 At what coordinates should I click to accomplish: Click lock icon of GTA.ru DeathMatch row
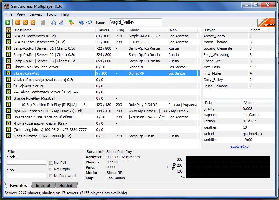8,36
